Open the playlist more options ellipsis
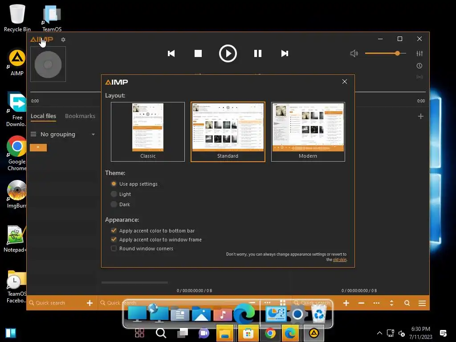Screen dimensions: 456x342 pyautogui.click(x=376, y=303)
